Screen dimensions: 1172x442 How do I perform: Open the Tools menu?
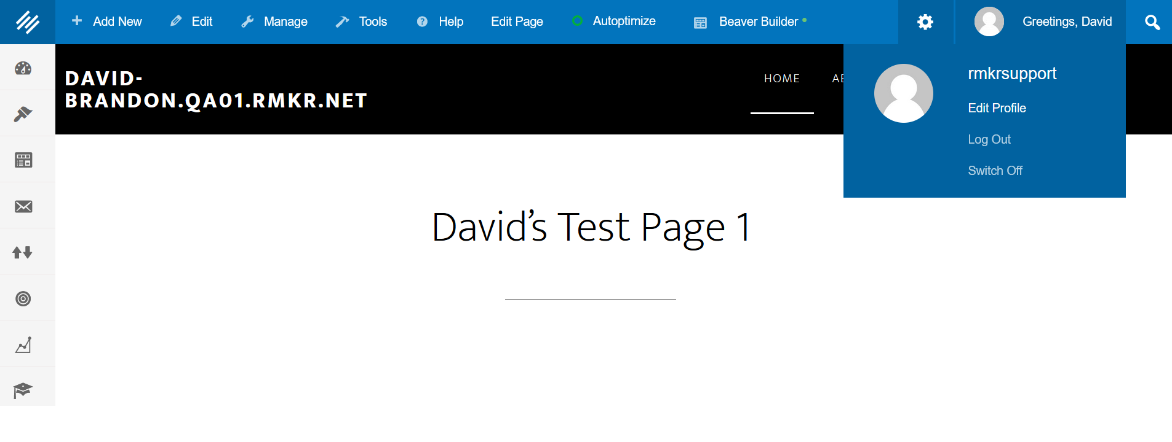coord(362,21)
